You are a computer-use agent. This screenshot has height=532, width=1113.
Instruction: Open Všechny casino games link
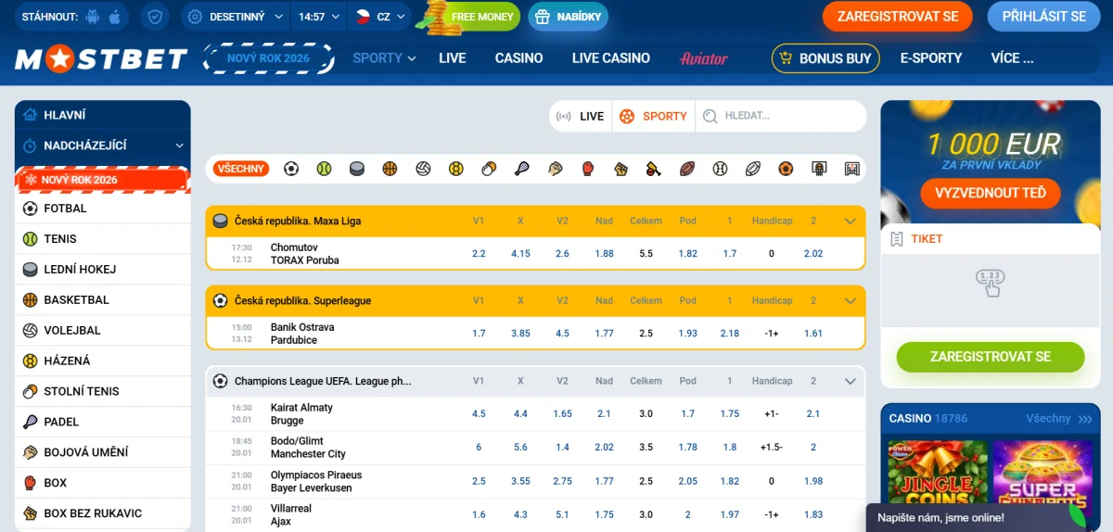pos(1057,419)
